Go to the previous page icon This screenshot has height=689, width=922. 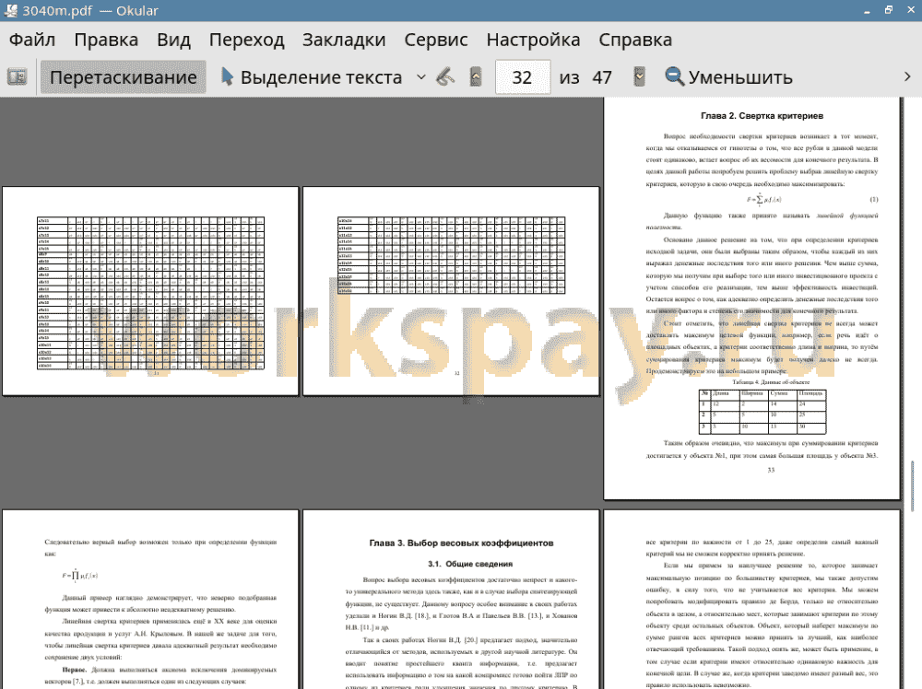click(476, 77)
